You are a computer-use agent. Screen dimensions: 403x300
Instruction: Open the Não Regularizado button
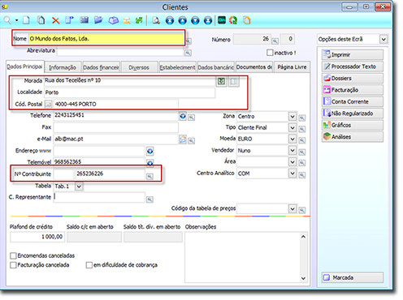point(353,114)
